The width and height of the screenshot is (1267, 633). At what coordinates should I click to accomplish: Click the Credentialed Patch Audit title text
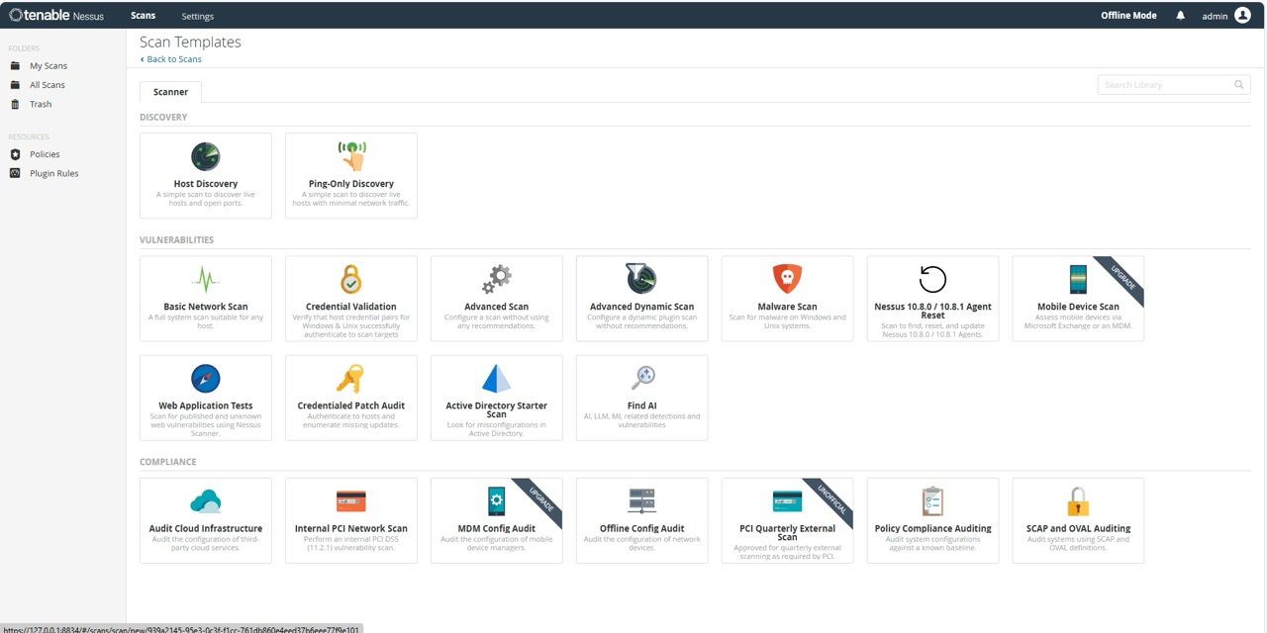tap(351, 406)
